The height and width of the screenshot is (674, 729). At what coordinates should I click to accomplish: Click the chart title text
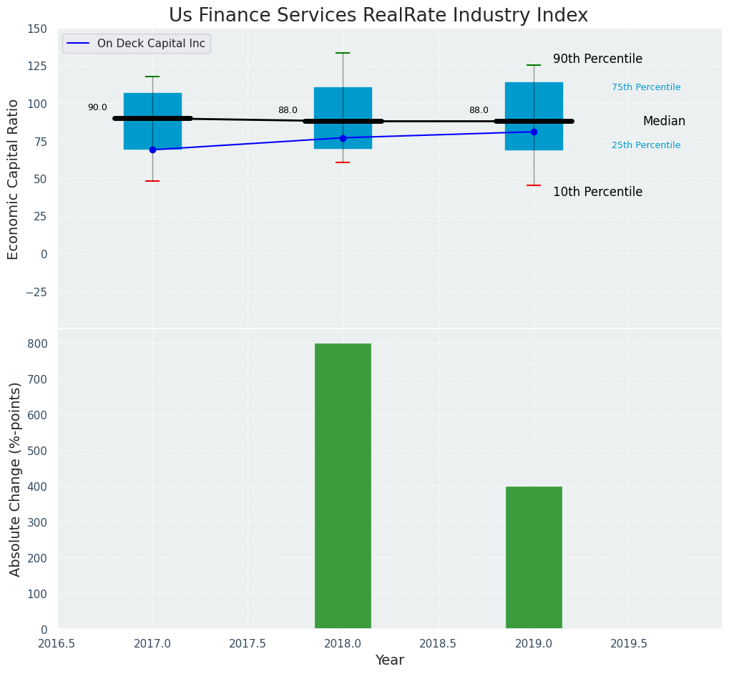click(x=378, y=16)
